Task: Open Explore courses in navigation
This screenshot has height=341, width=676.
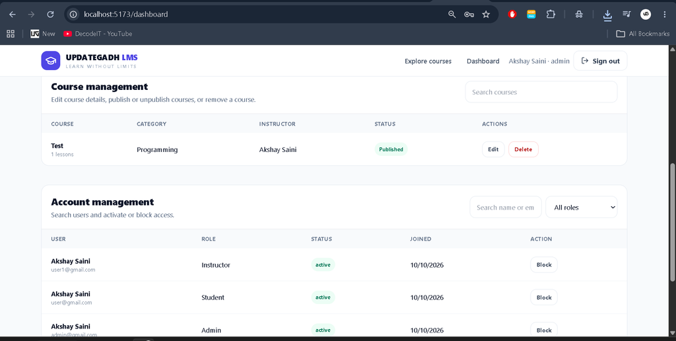Action: click(x=428, y=61)
